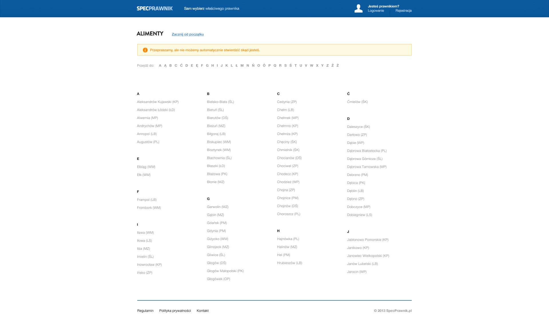The image size is (549, 329).
Task: Click Zacznij od początku link
Action: coord(188,34)
